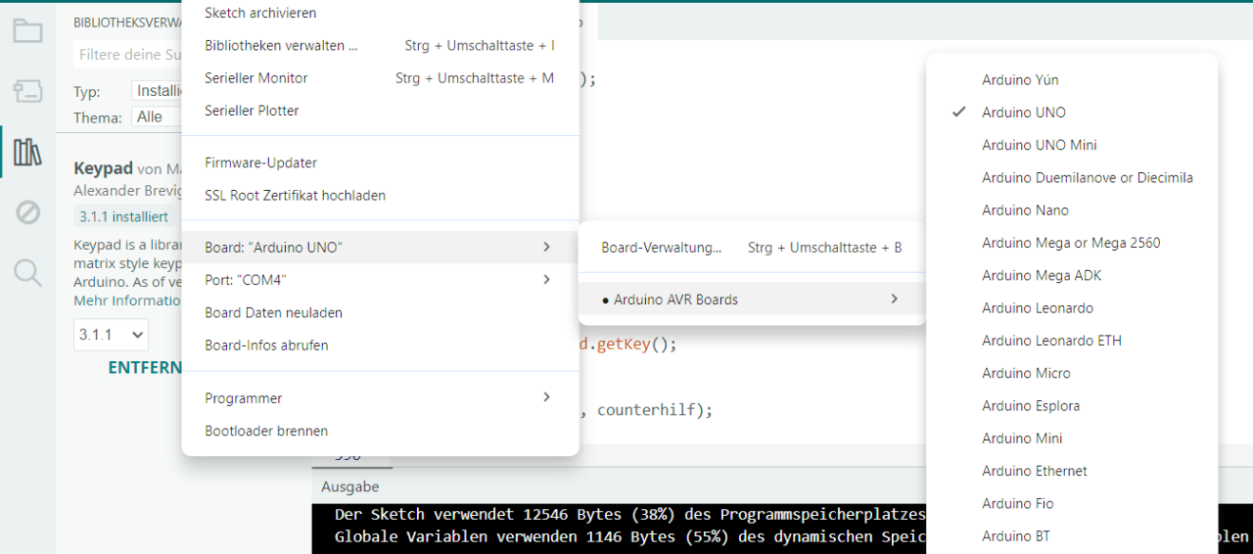The width and height of the screenshot is (1253, 554).
Task: Click the Keypad library title
Action: [103, 168]
